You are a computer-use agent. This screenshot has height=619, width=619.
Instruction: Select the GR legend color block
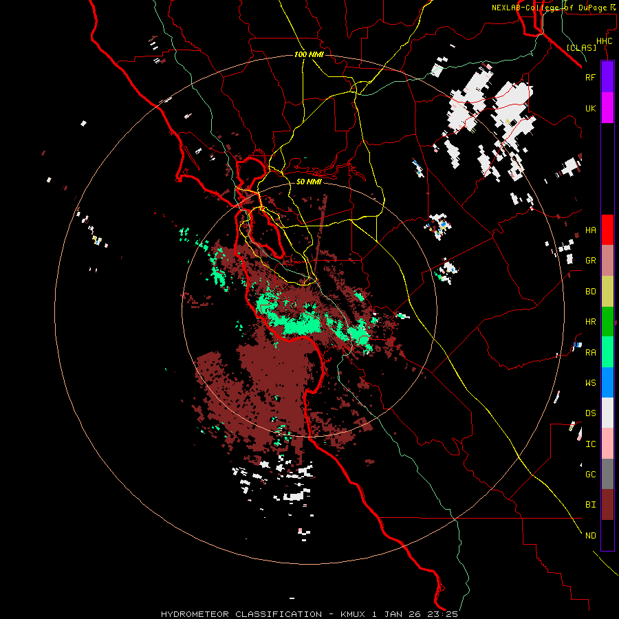pos(607,261)
